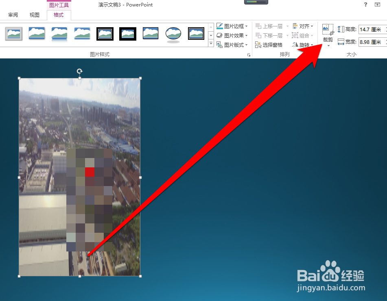Click the ribbon display options icon
387x301 pixels.
[377, 4]
